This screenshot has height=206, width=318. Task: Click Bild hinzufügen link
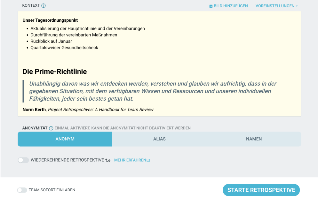(x=228, y=6)
